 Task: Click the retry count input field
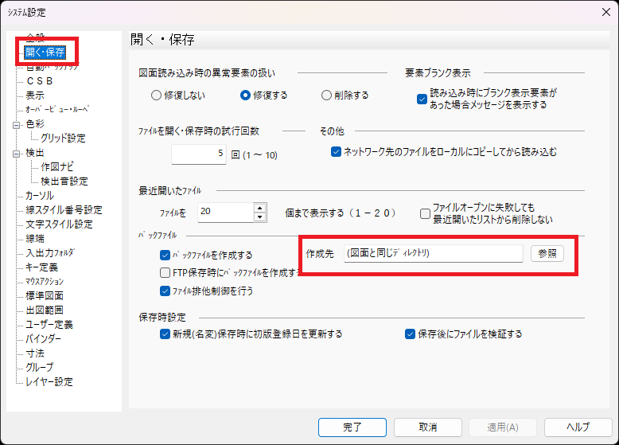[199, 154]
